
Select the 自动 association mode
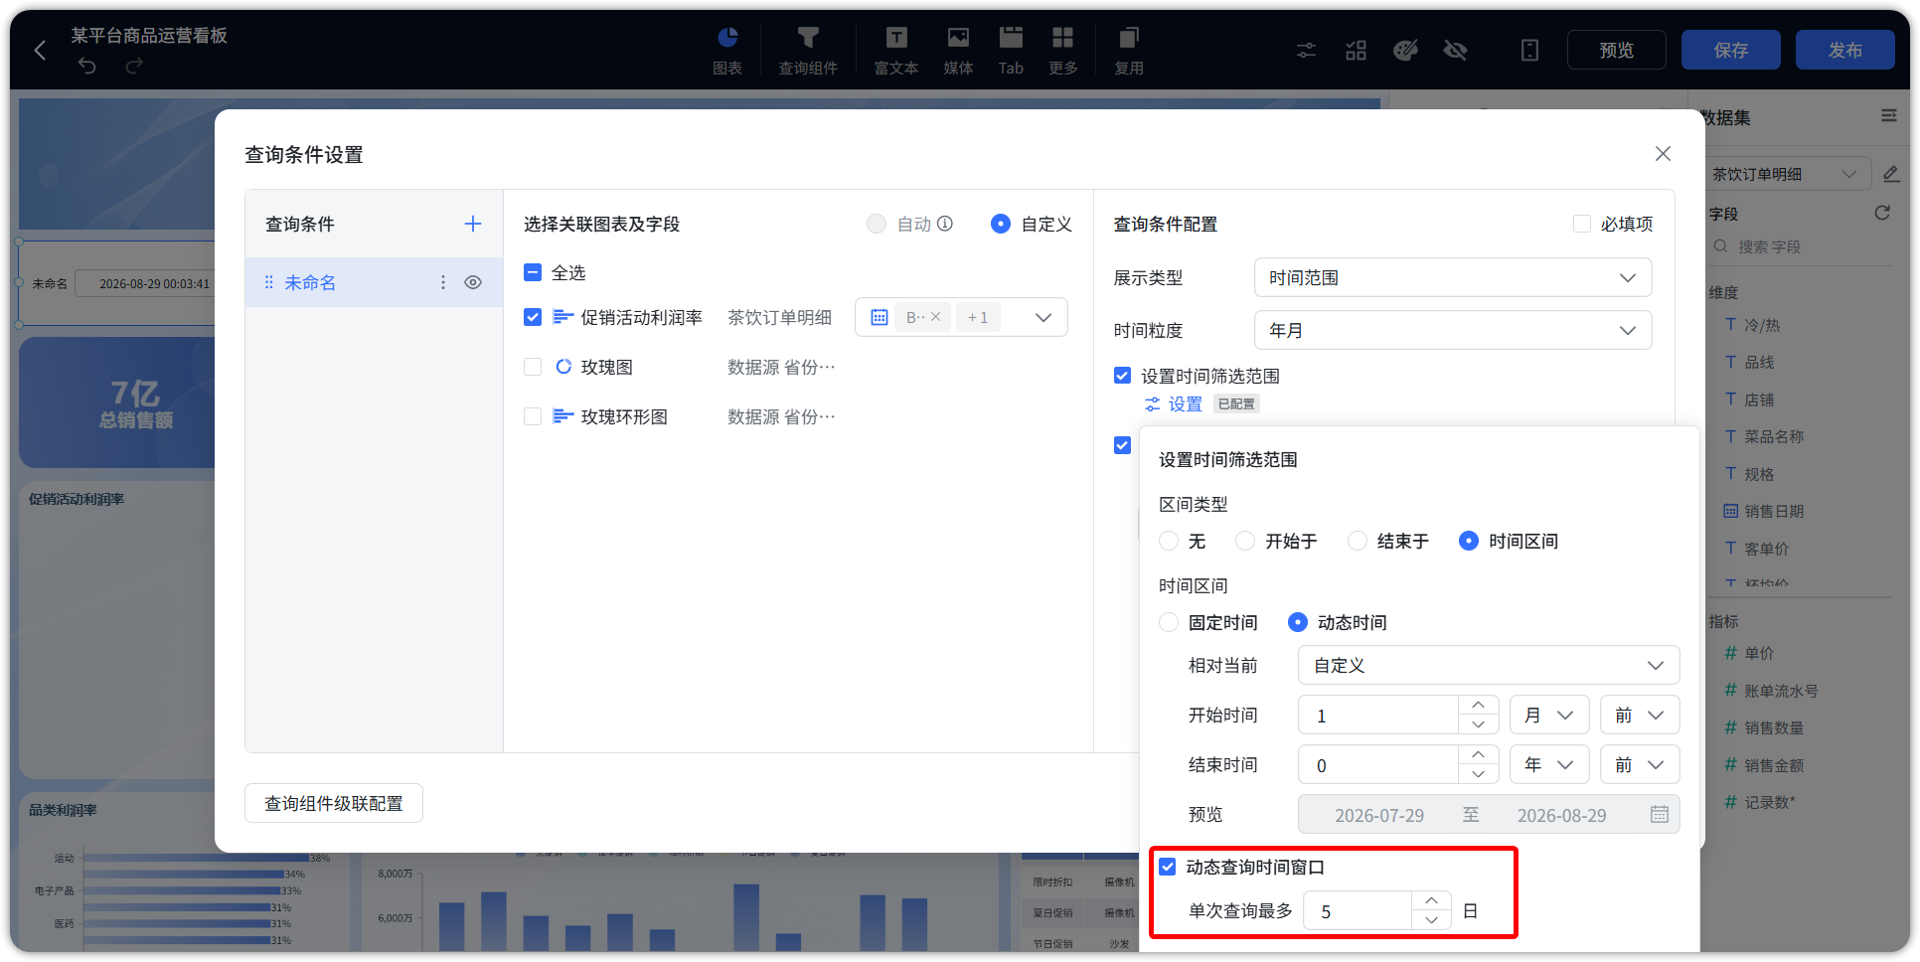pyautogui.click(x=877, y=224)
